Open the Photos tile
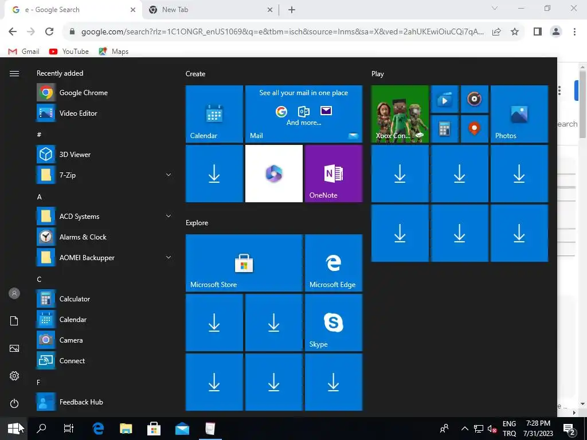Image resolution: width=587 pixels, height=440 pixels. [x=519, y=114]
